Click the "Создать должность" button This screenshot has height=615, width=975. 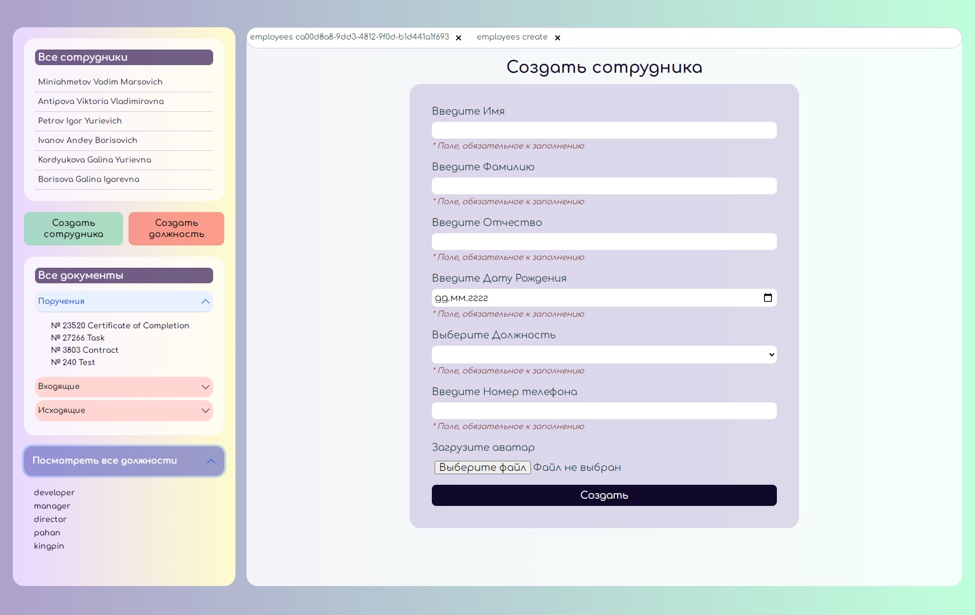[x=176, y=228]
